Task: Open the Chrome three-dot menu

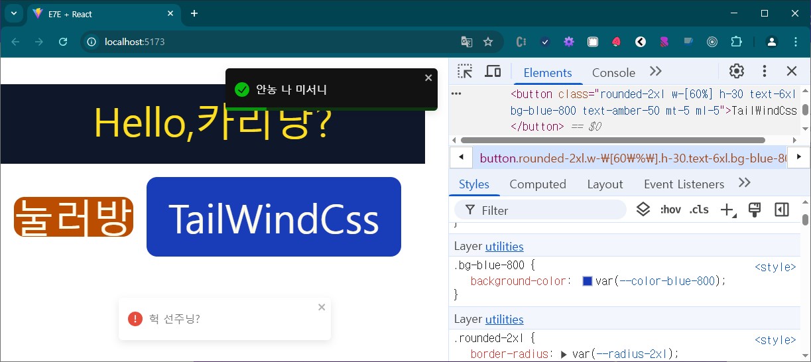Action: point(796,42)
